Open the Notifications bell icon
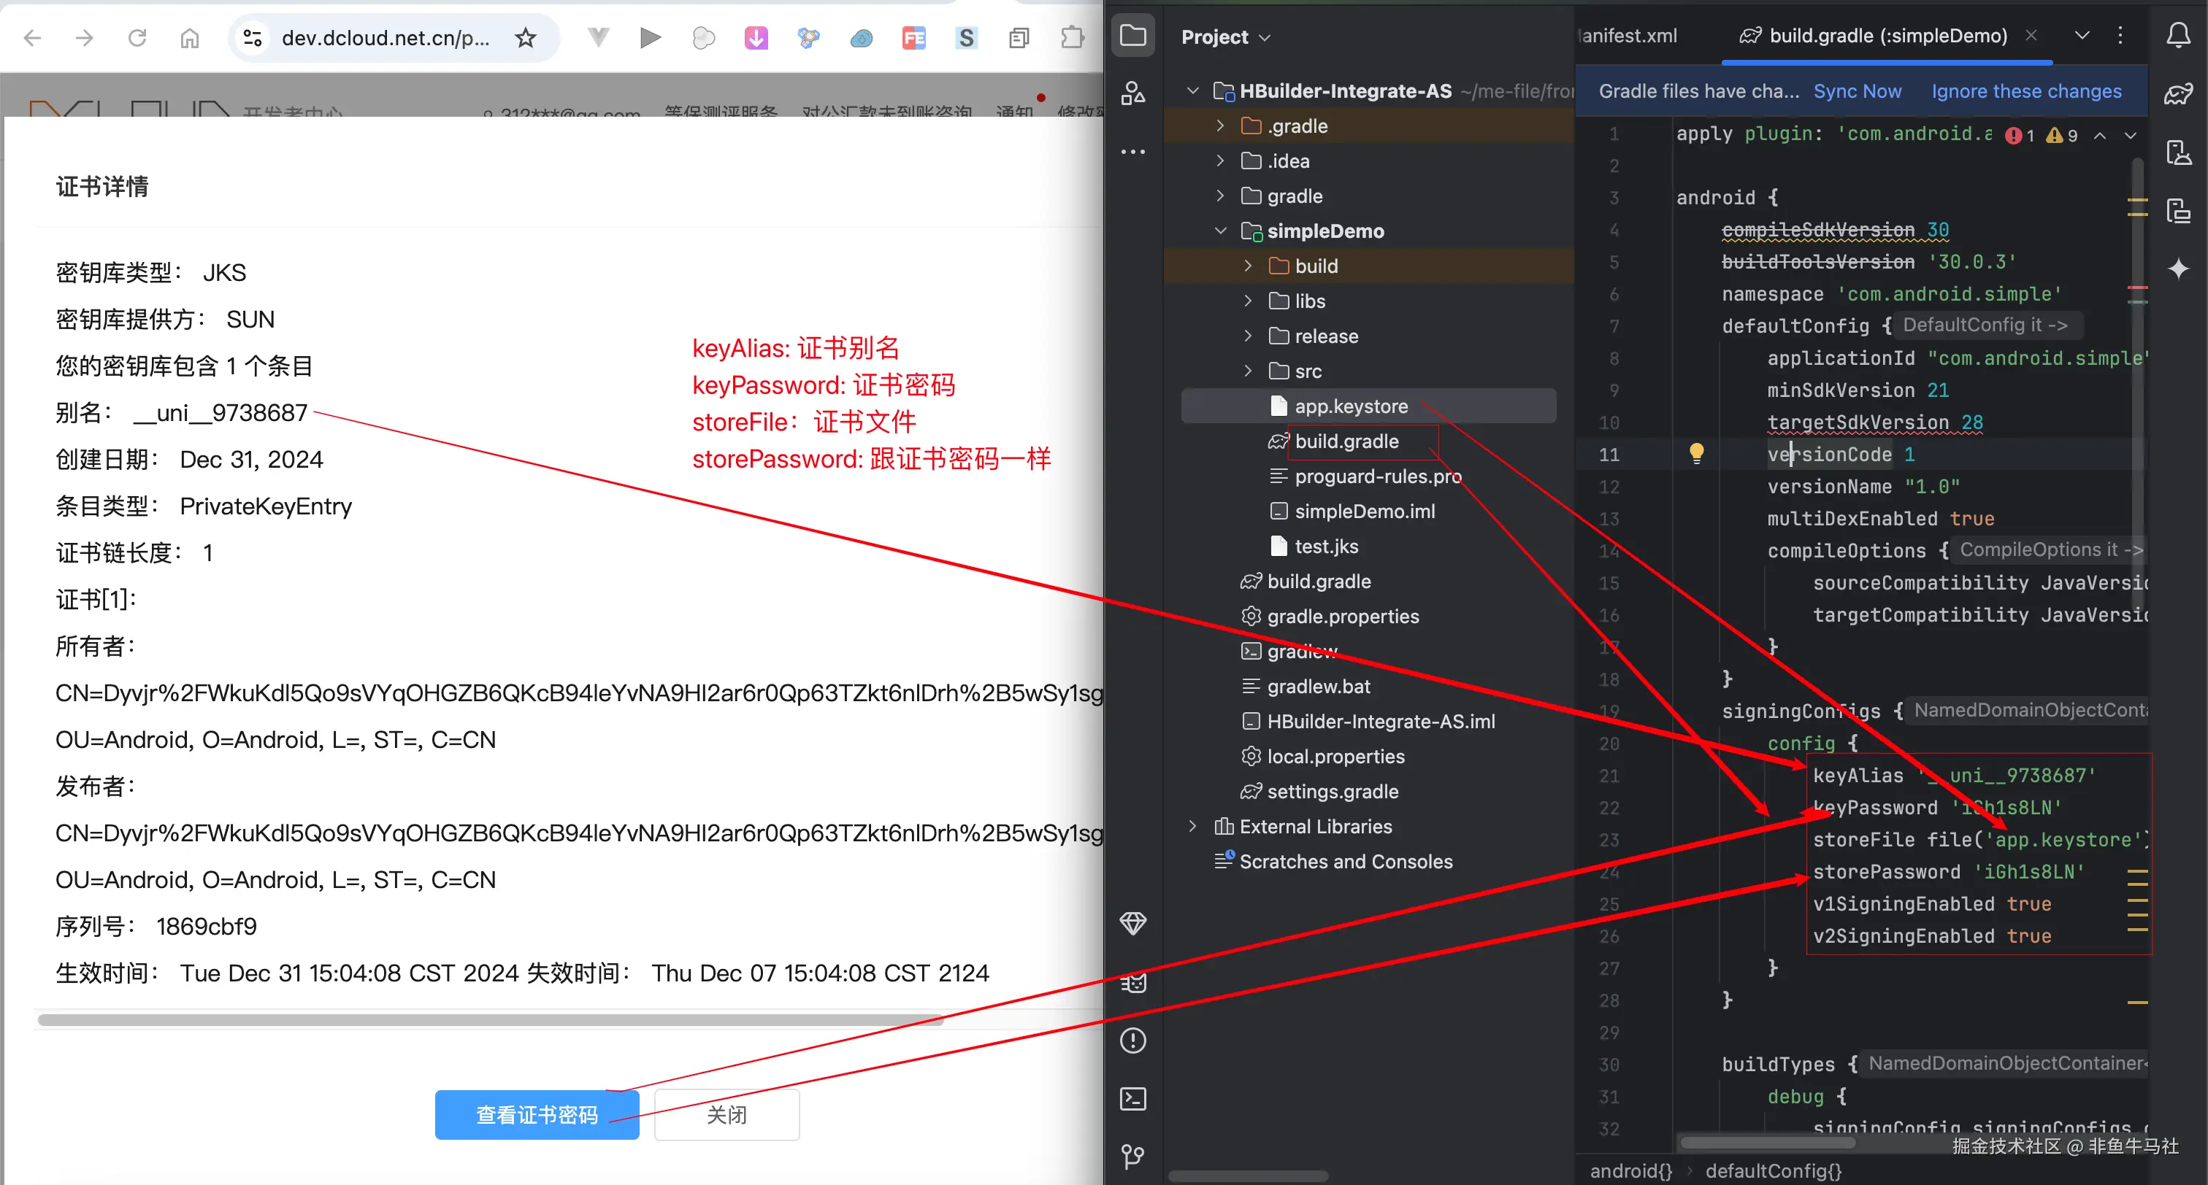Image resolution: width=2208 pixels, height=1185 pixels. click(x=2178, y=36)
